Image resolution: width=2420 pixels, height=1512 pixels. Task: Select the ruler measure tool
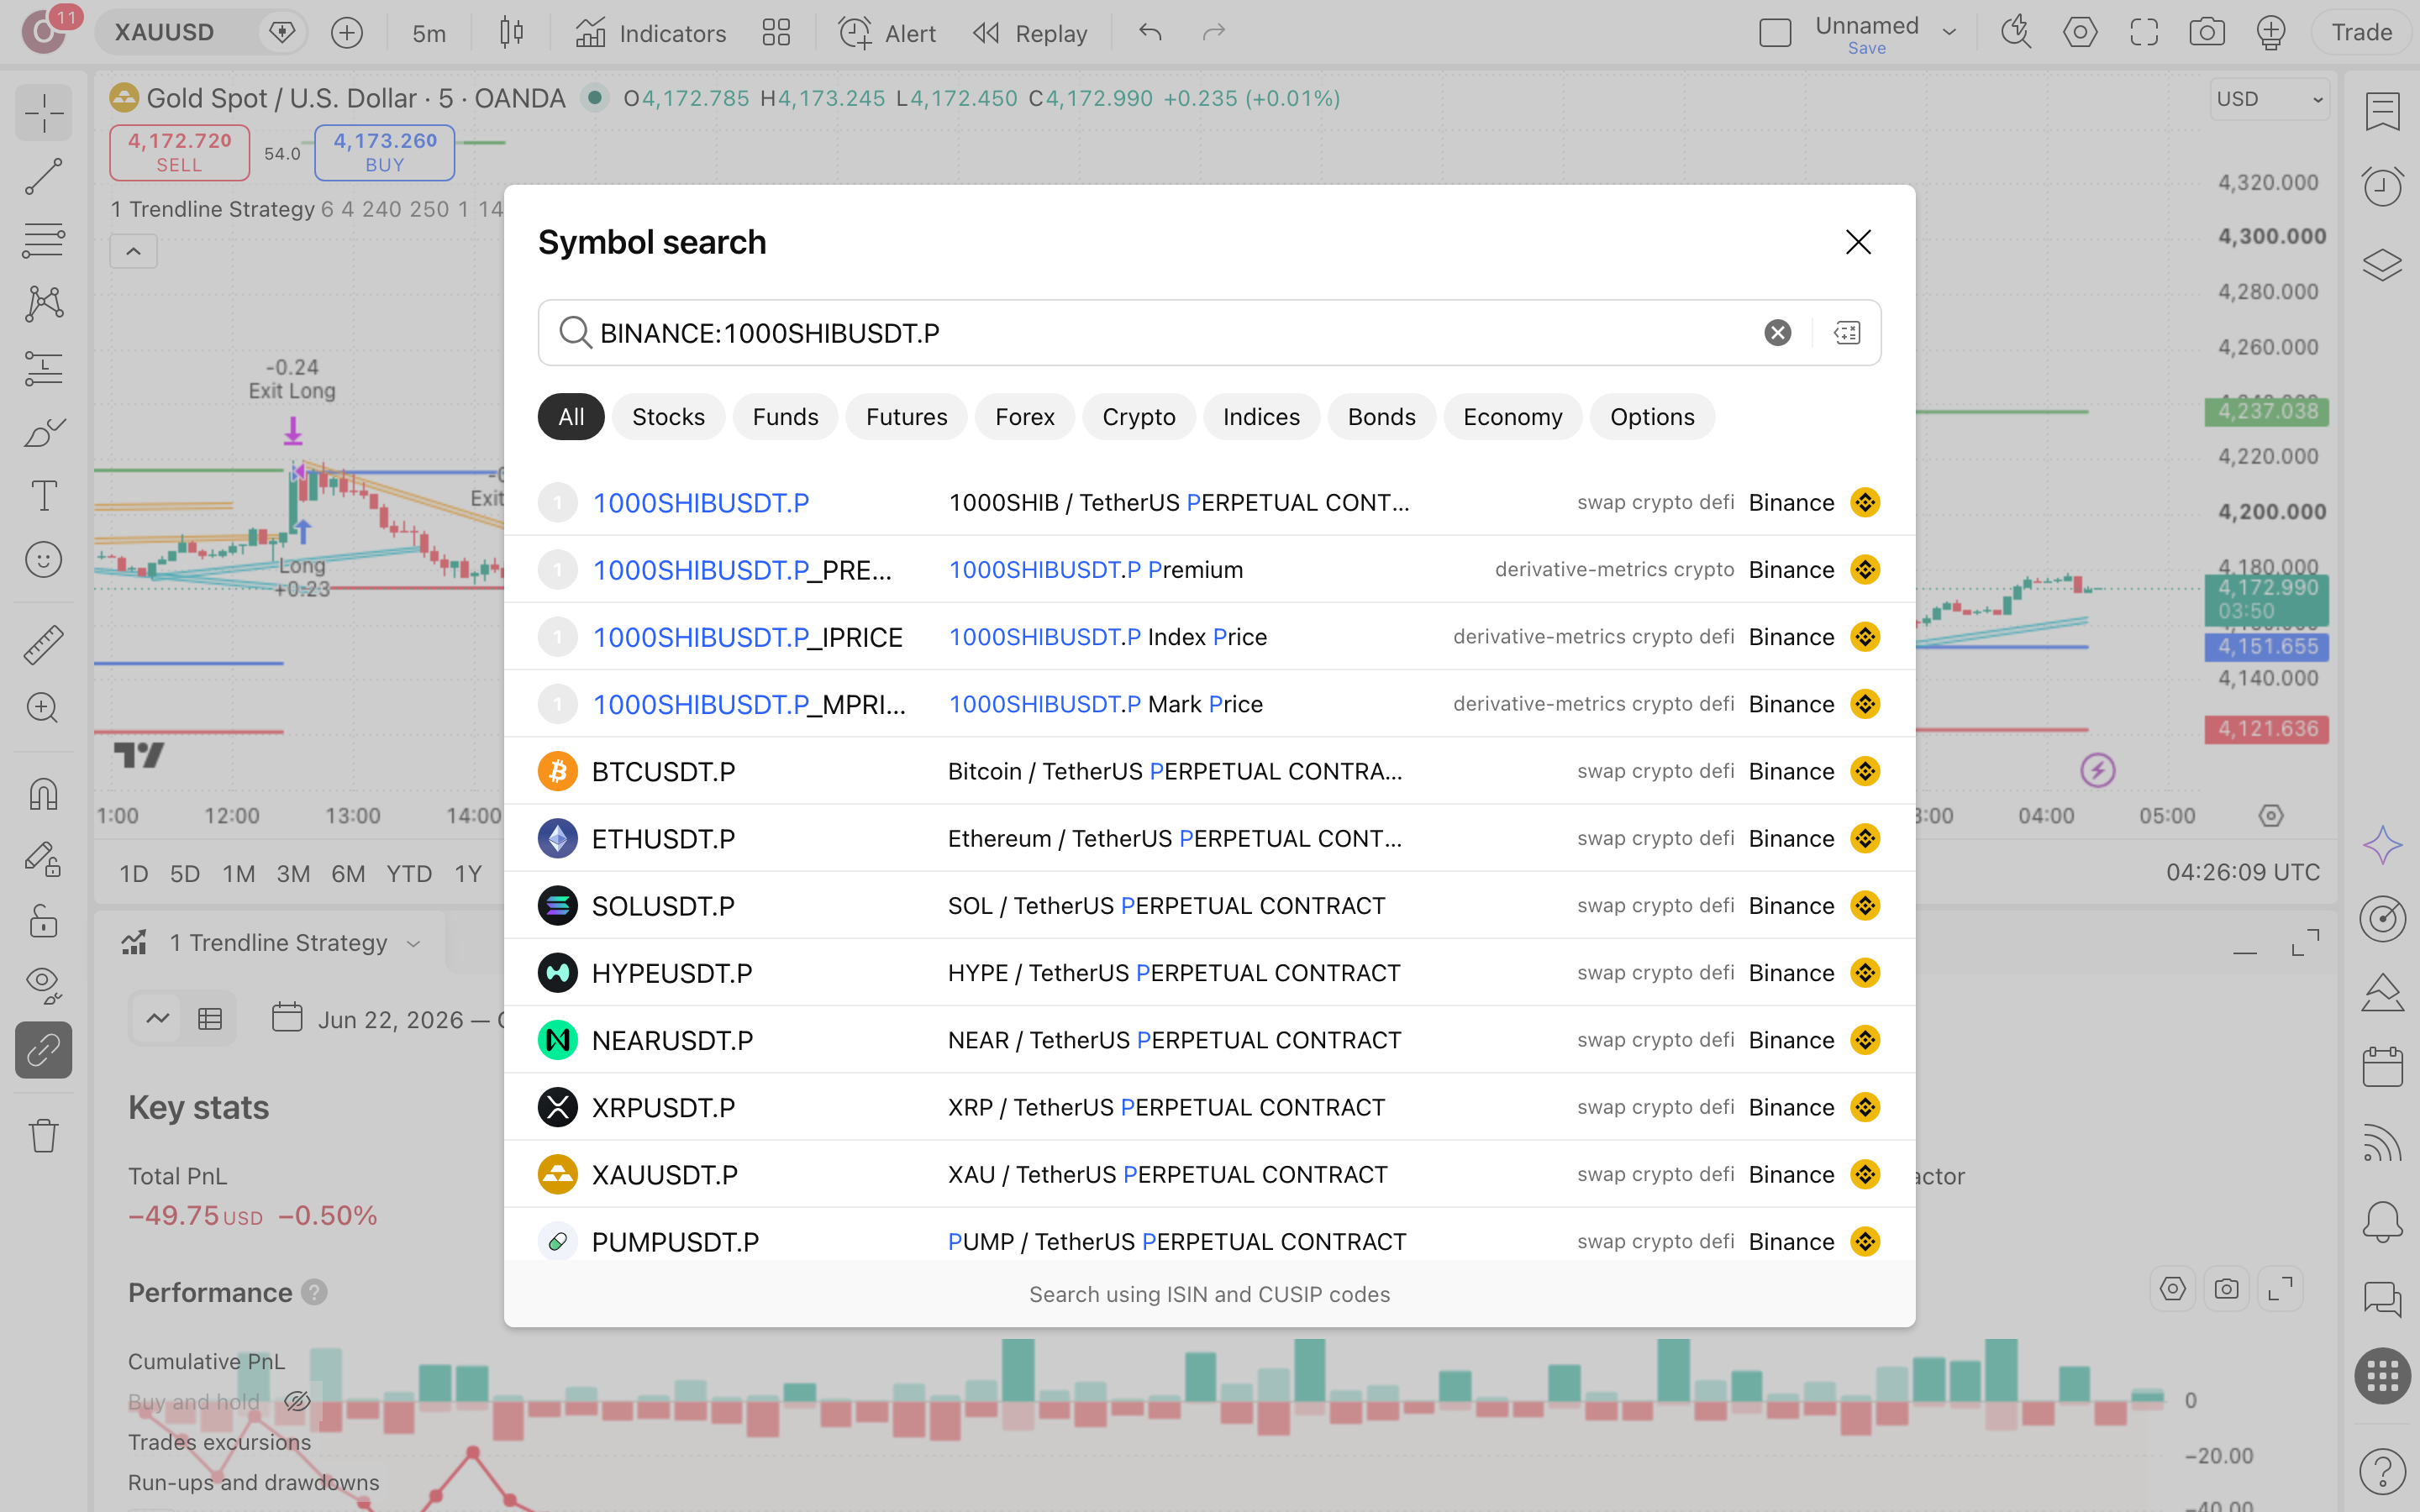pyautogui.click(x=44, y=645)
